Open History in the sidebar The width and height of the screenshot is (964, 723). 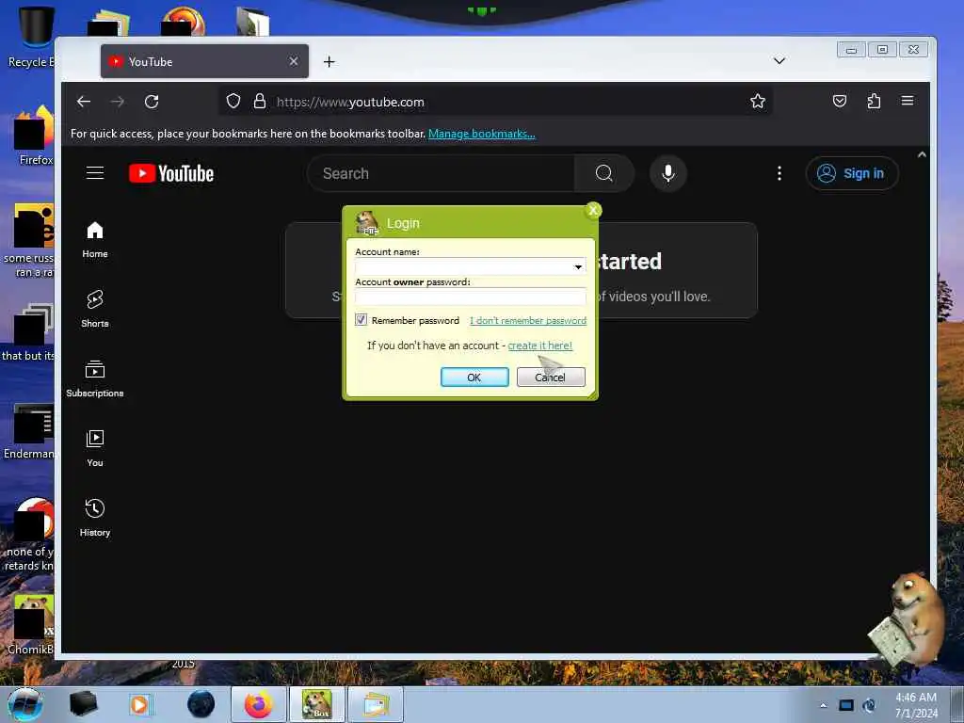pos(95,519)
